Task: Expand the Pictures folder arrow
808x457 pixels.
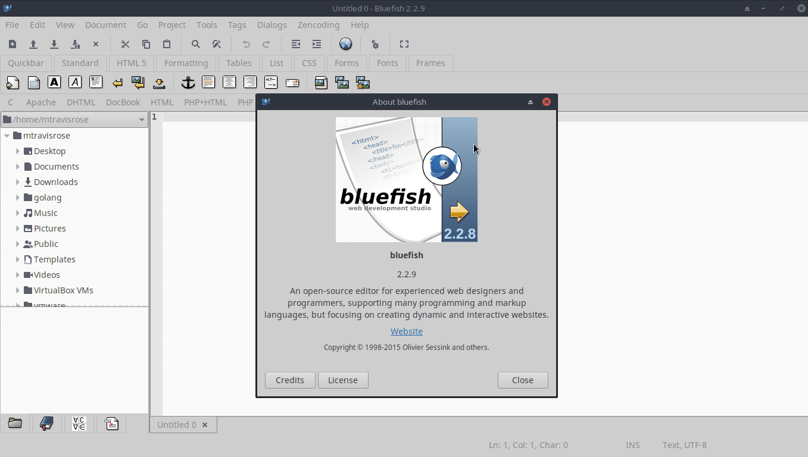Action: tap(18, 228)
